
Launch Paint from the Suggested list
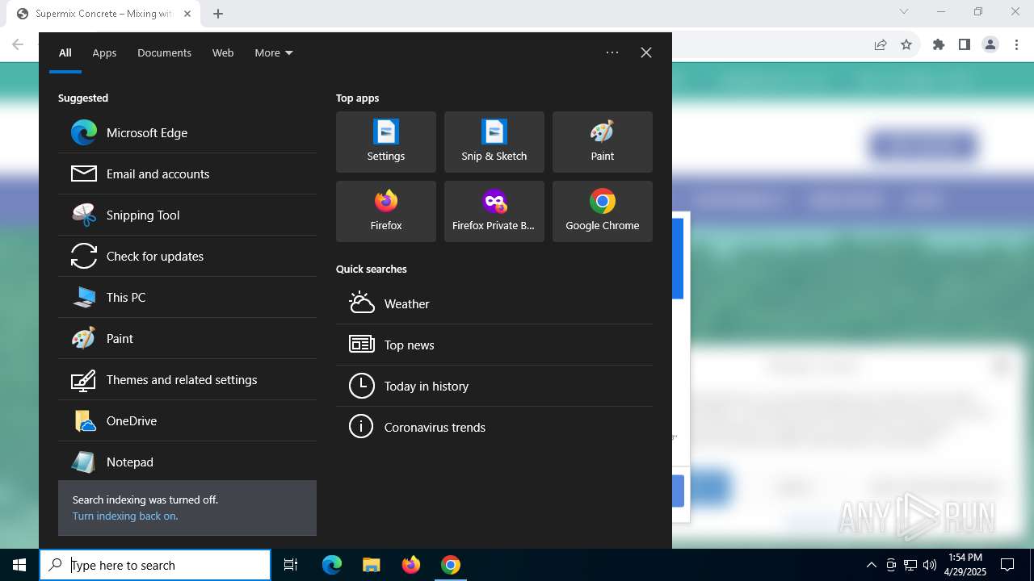[187, 338]
